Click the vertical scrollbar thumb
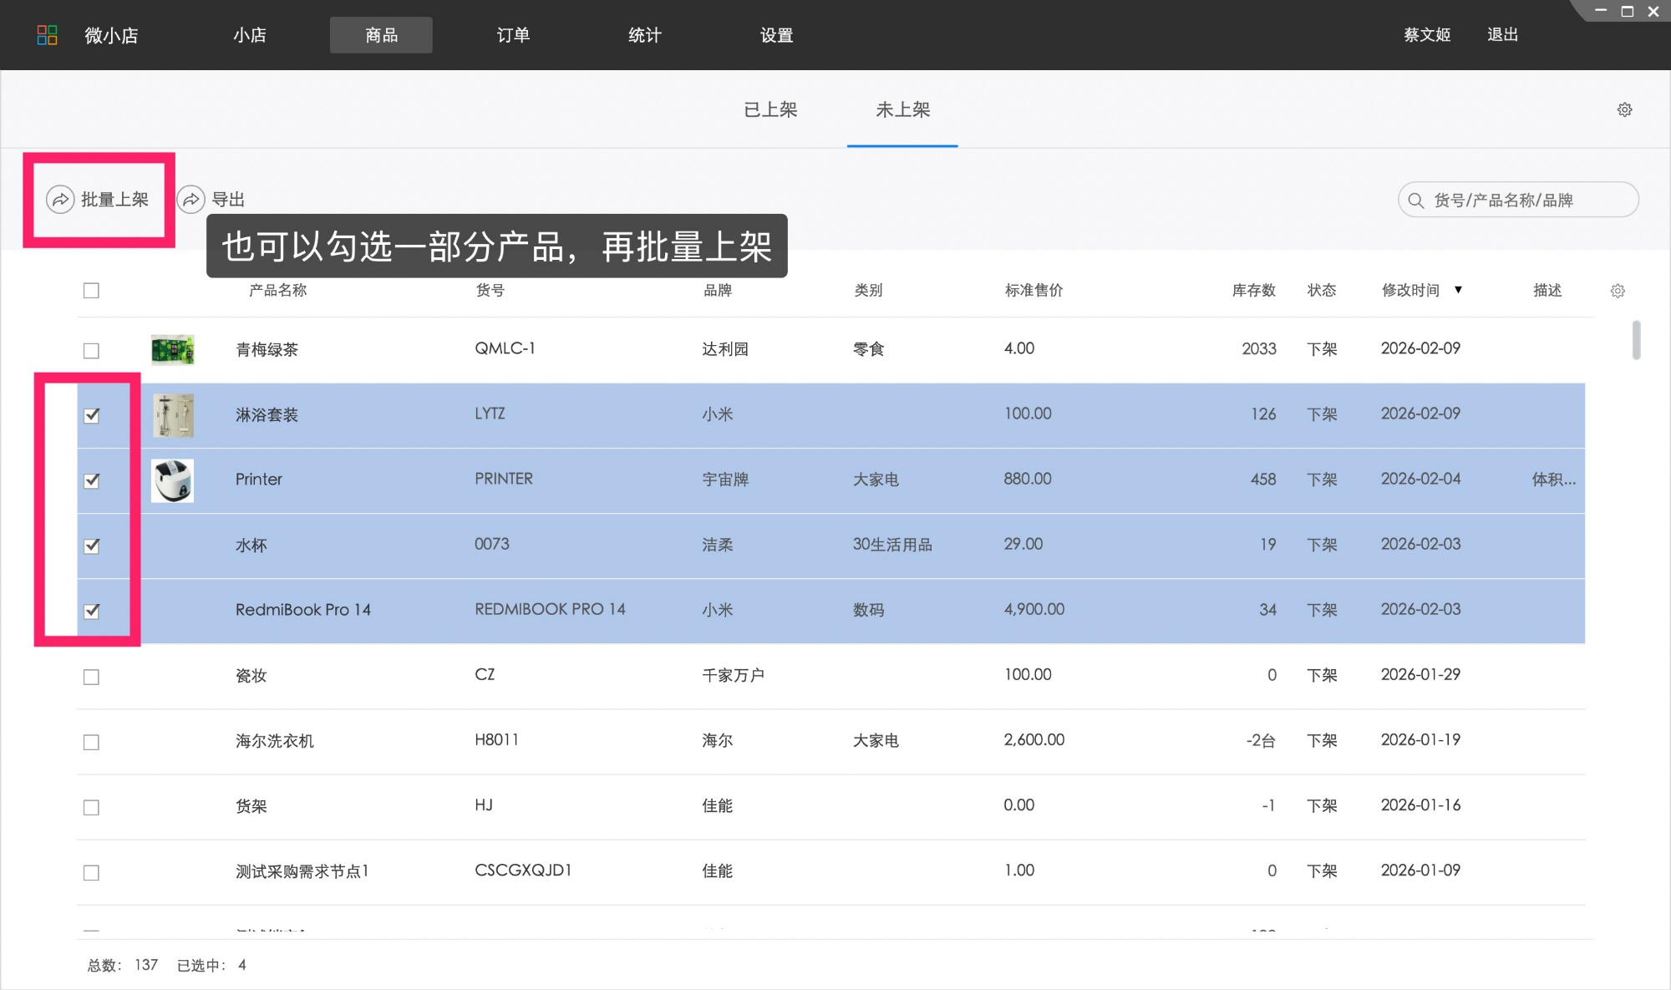The height and width of the screenshot is (990, 1671). pos(1636,340)
